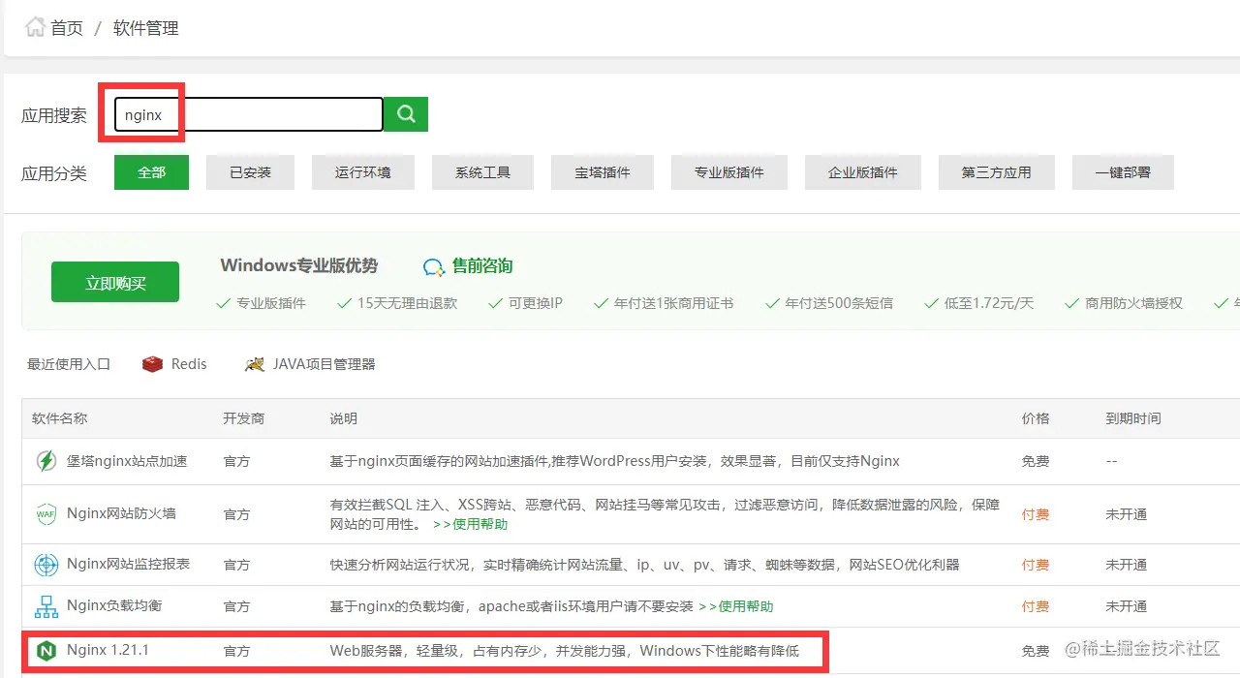Open the JAVA项目管理器 recent entry
The width and height of the screenshot is (1240, 678).
coord(324,364)
